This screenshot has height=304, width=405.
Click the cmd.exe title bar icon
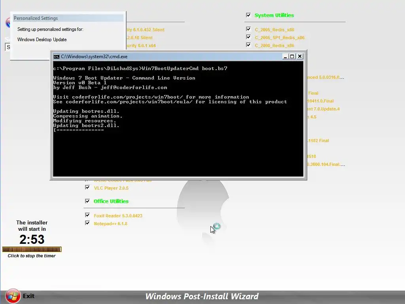point(56,57)
